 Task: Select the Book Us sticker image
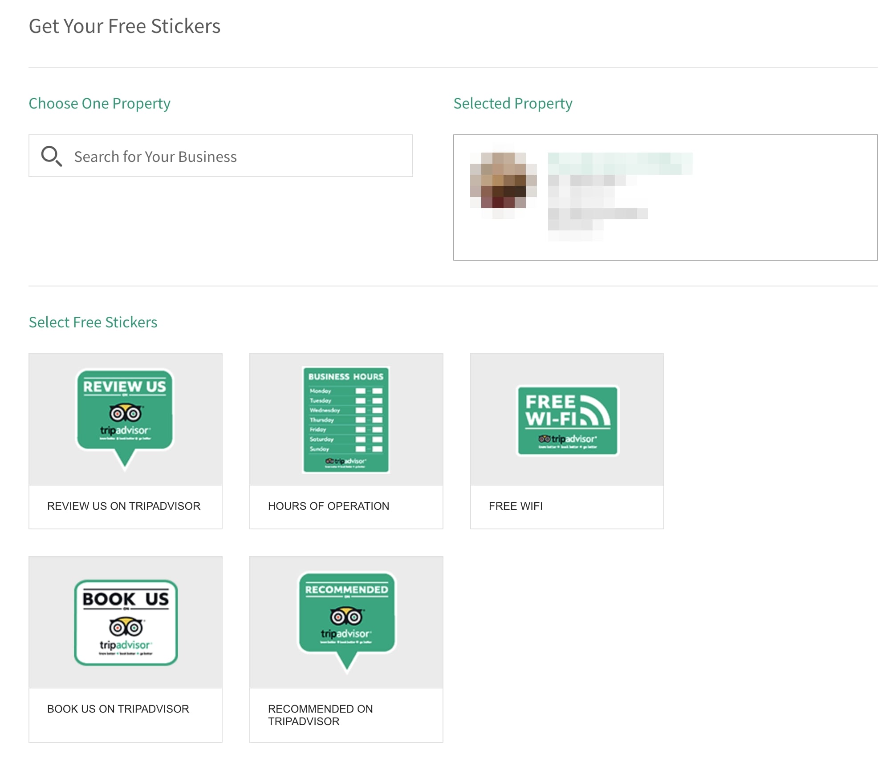click(126, 622)
